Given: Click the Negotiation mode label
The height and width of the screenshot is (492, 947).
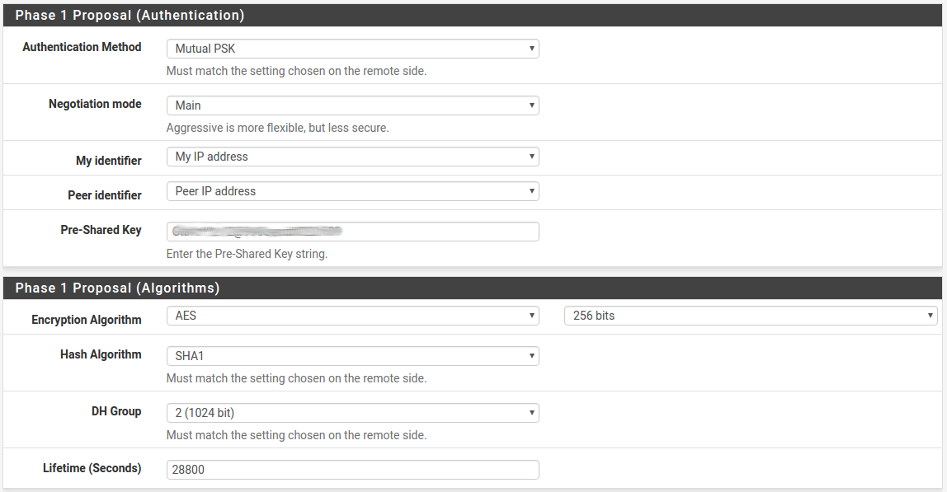Looking at the screenshot, I should (x=95, y=104).
